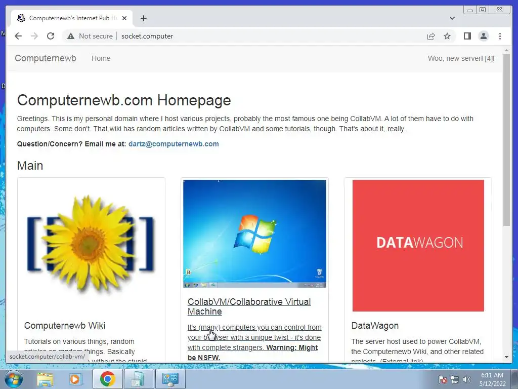
Task: Close the Computernewb's Internet Pub tab
Action: pos(124,18)
